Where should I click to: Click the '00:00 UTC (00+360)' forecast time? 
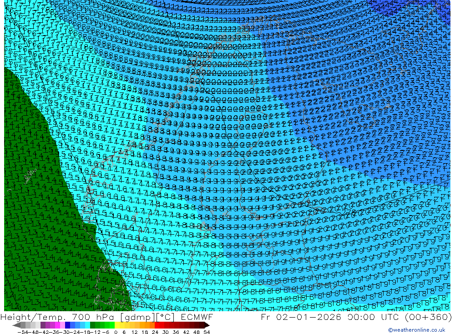click(400, 317)
